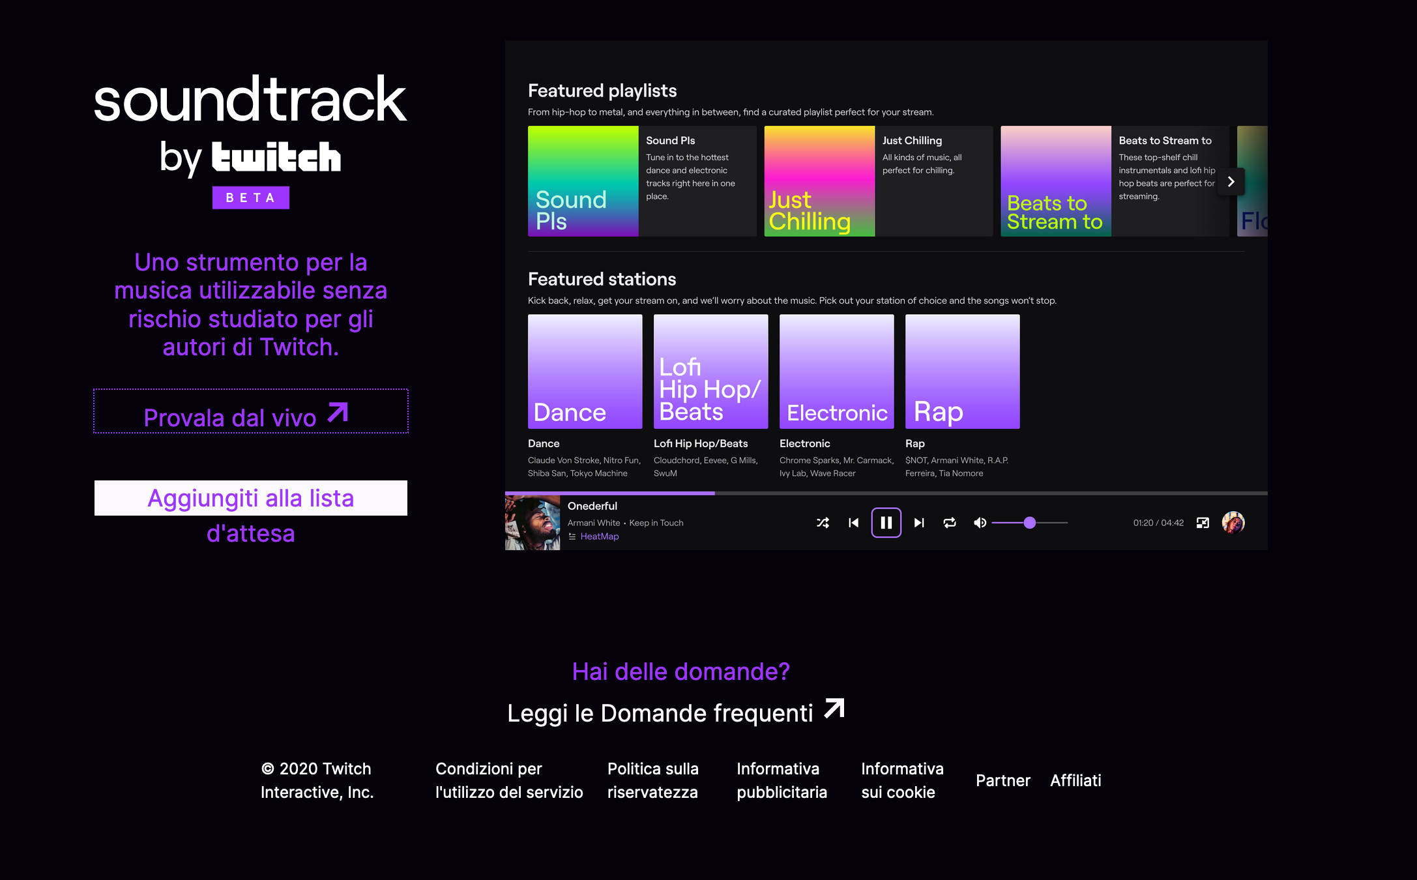Select the Rap station tile
This screenshot has width=1417, height=880.
(963, 372)
